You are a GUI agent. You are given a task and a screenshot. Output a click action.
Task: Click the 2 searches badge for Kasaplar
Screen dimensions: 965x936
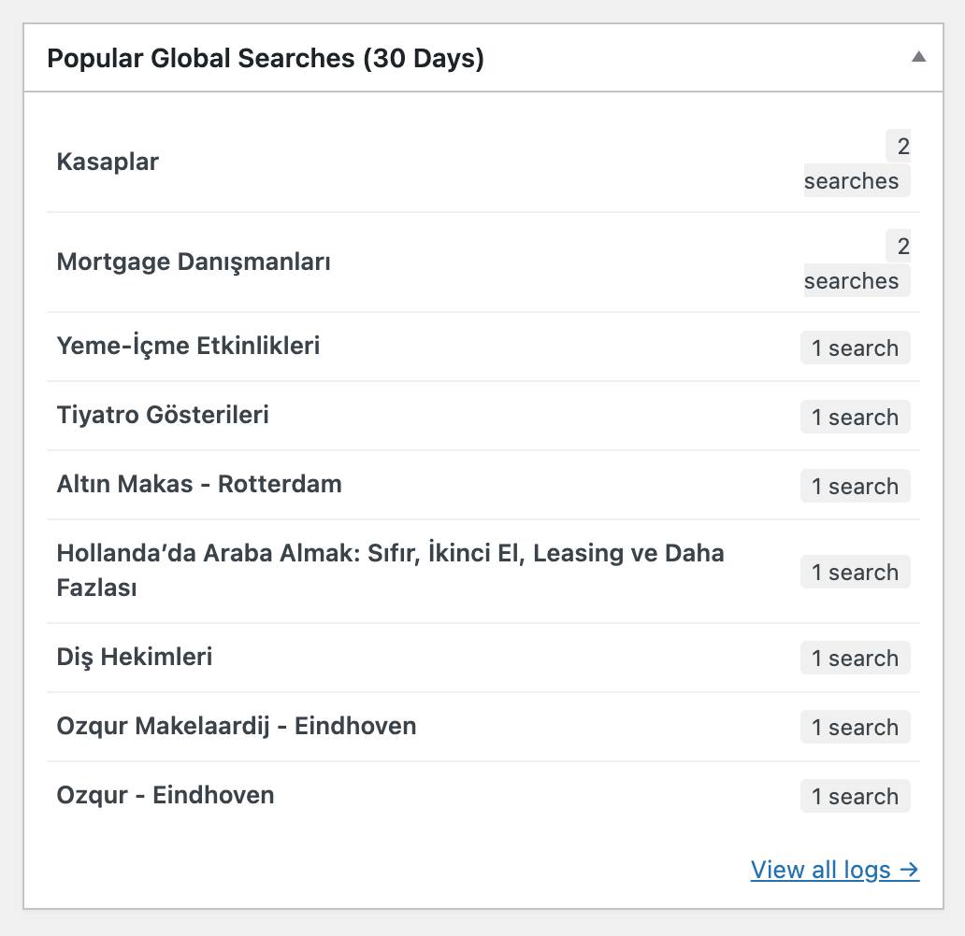click(857, 164)
